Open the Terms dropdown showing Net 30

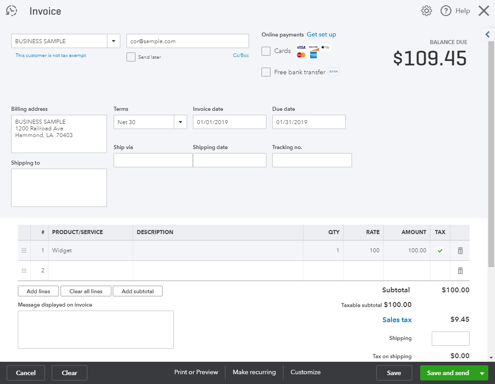[x=180, y=121]
